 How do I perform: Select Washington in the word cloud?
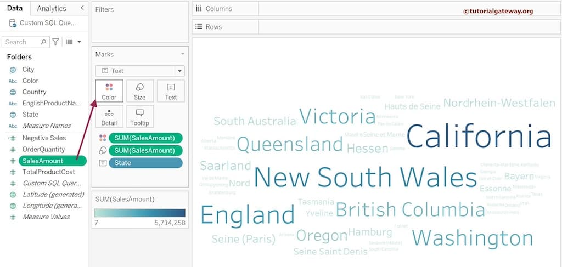coord(473,238)
